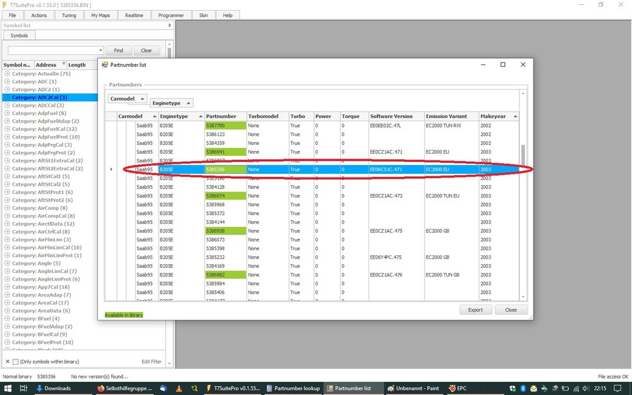632x395 pixels.
Task: Select partnumber 5386982 cell
Action: [x=226, y=275]
